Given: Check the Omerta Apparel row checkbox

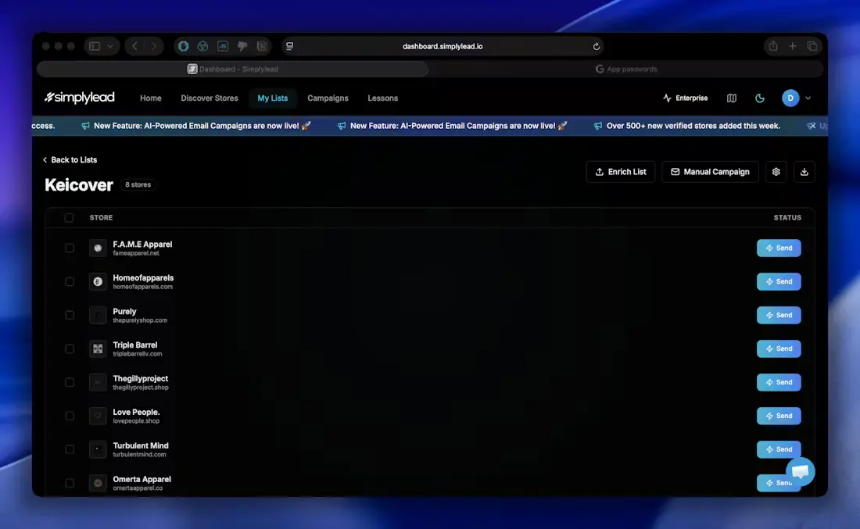Looking at the screenshot, I should tap(70, 483).
